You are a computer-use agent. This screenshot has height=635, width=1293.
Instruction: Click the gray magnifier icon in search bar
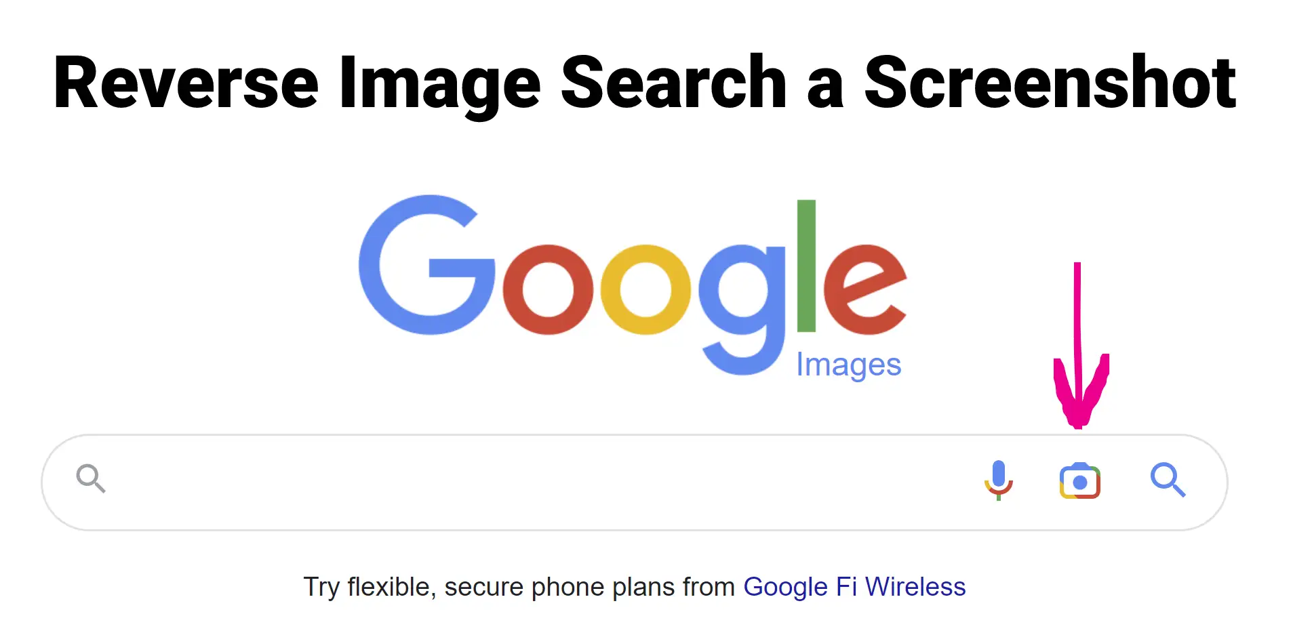pos(91,478)
